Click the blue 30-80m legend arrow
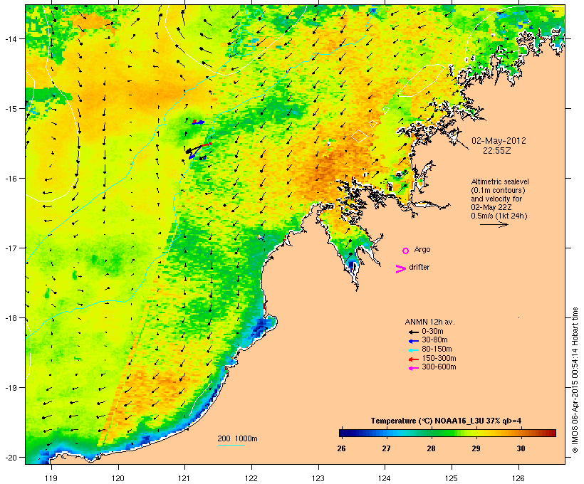Screen dimensions: 584x484 tap(413, 341)
